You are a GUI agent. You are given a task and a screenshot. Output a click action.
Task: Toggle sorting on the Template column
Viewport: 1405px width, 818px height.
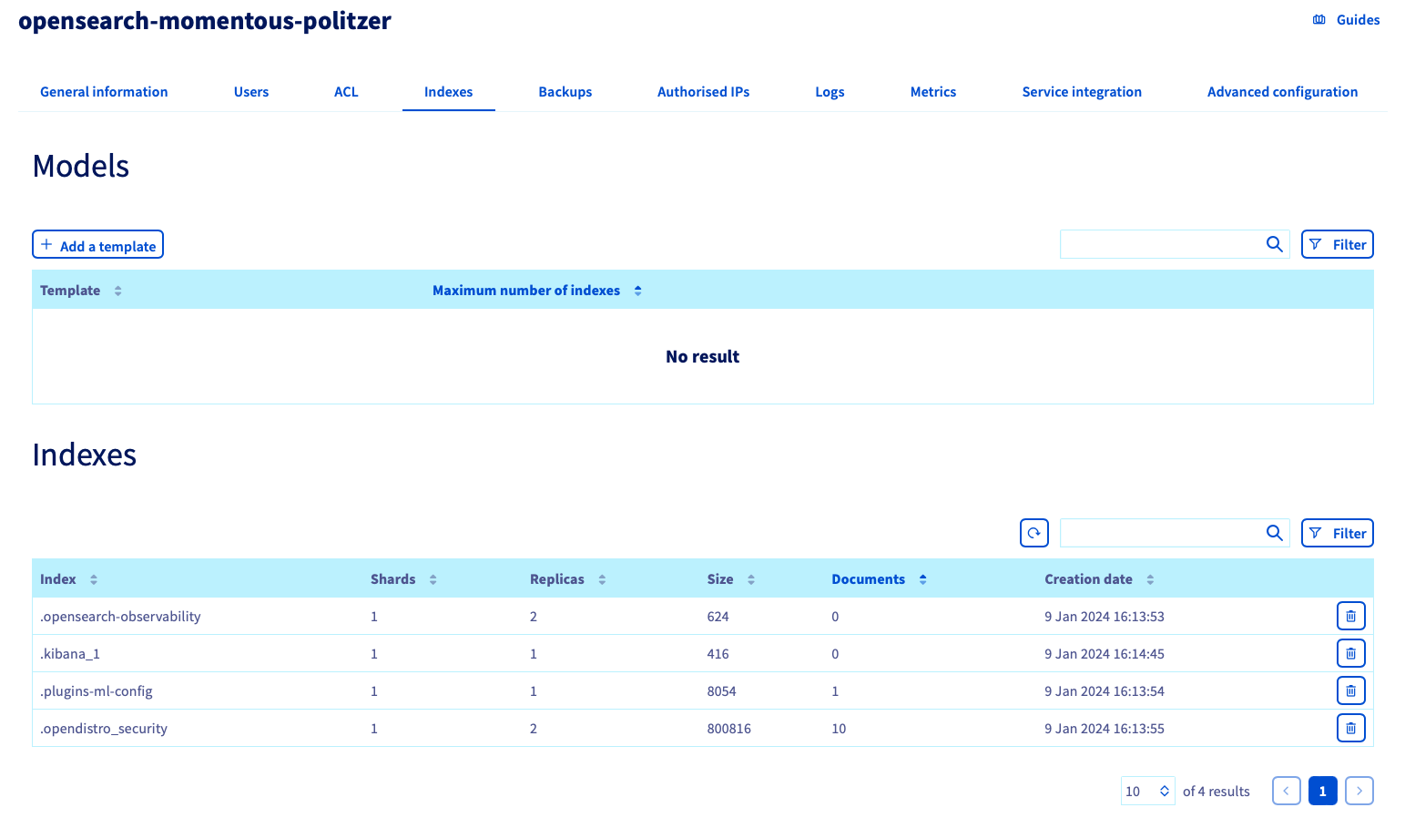(117, 290)
